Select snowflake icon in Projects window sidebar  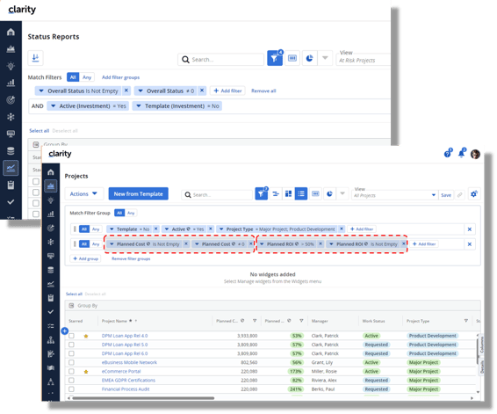50,242
